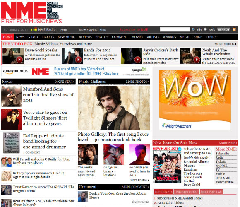
Task: Click 'More Photos' link under galleries
Action: click(x=139, y=180)
